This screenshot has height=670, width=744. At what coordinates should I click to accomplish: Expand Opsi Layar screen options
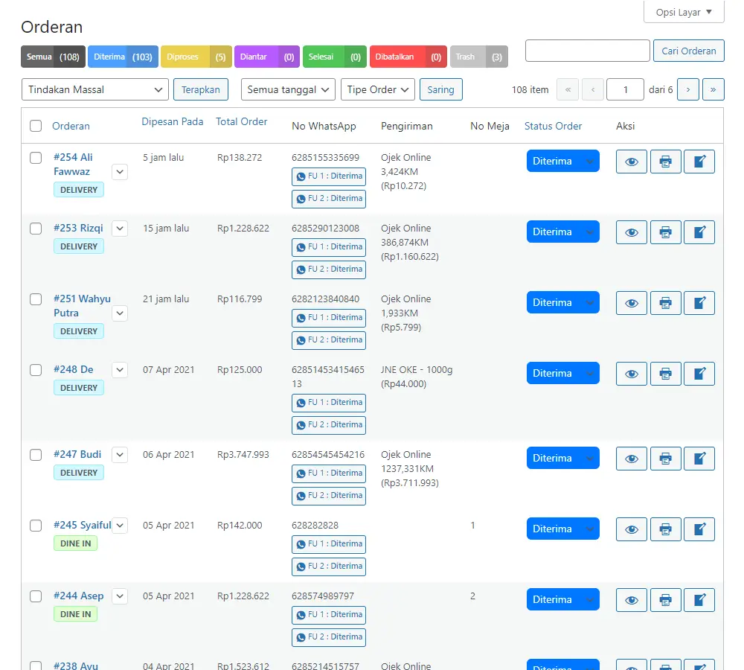684,12
